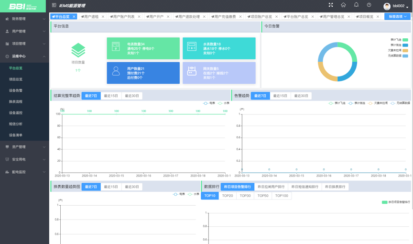Click the user avatar picture
413x244 pixels.
click(x=387, y=6)
